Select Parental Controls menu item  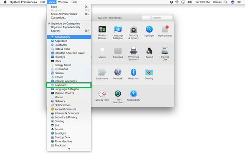pos(69,109)
